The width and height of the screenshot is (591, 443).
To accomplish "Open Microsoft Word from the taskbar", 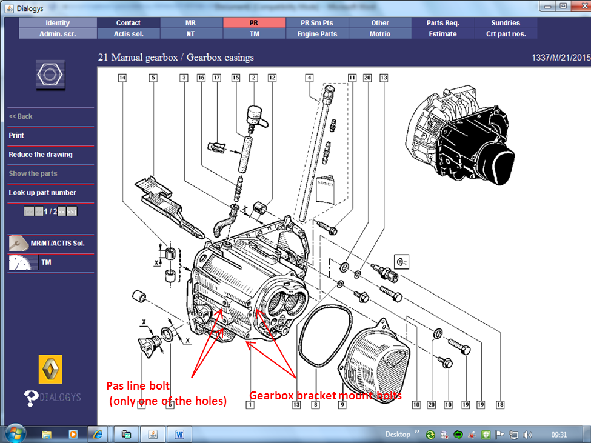I will pyautogui.click(x=179, y=434).
